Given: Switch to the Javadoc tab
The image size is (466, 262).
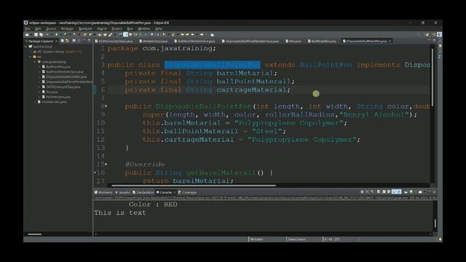Looking at the screenshot, I should pos(123,192).
